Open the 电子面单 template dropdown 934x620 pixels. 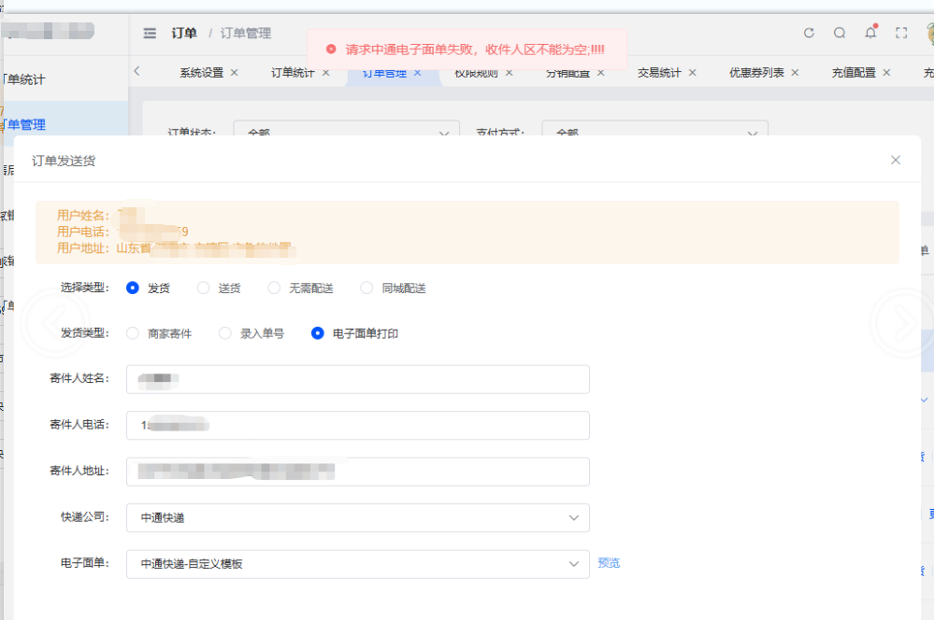(x=357, y=564)
